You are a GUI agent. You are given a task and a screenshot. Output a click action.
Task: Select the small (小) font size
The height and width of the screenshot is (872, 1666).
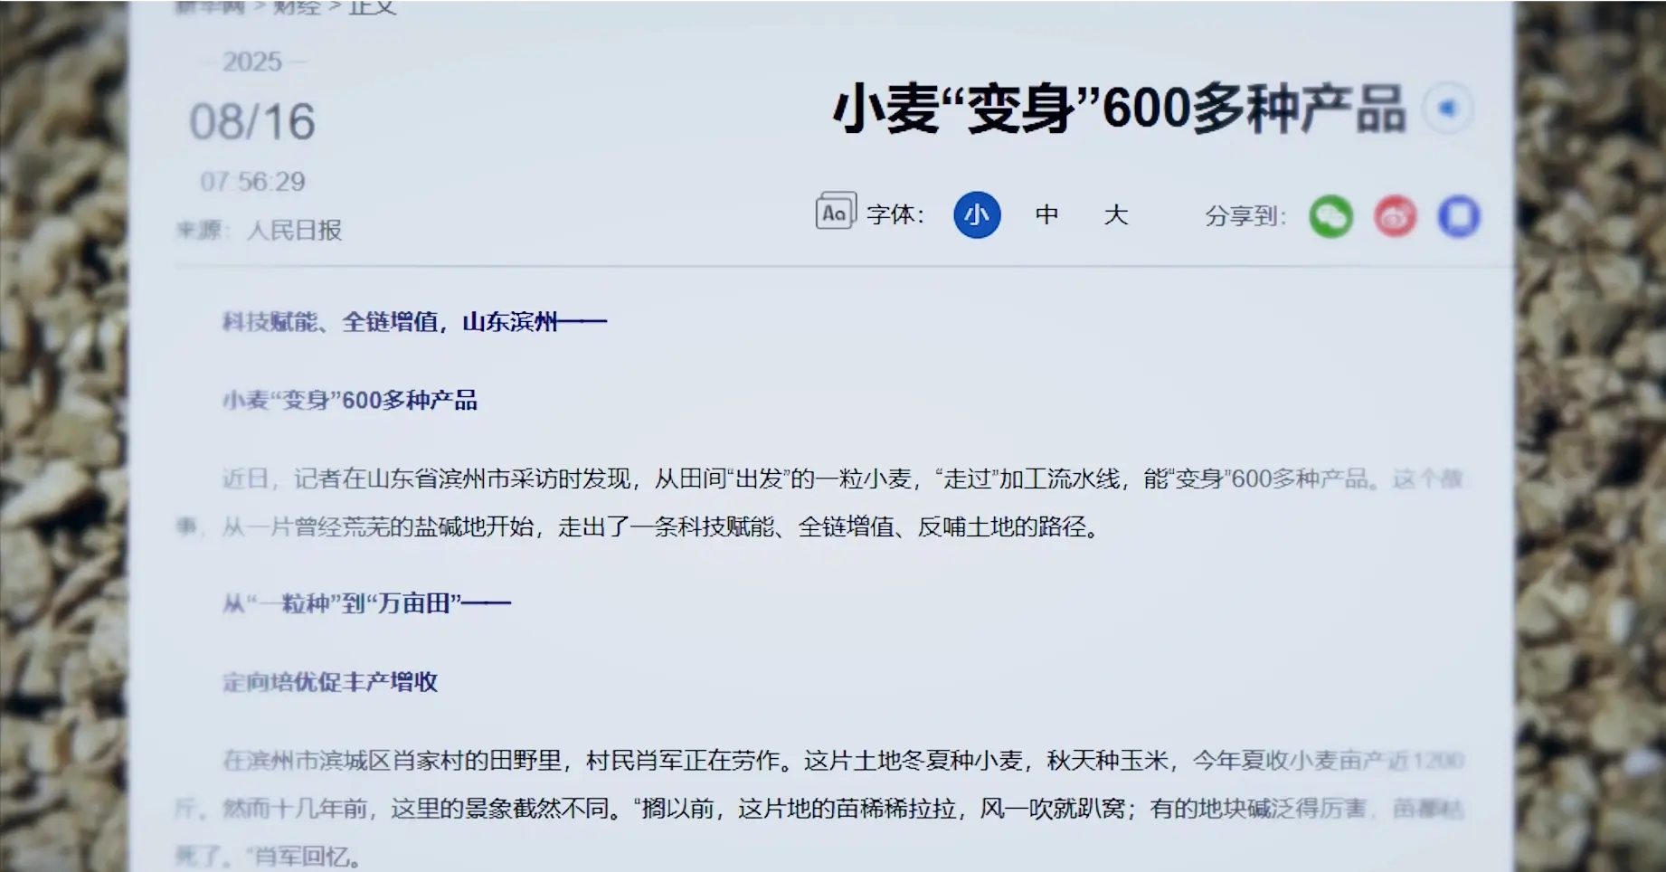tap(977, 214)
